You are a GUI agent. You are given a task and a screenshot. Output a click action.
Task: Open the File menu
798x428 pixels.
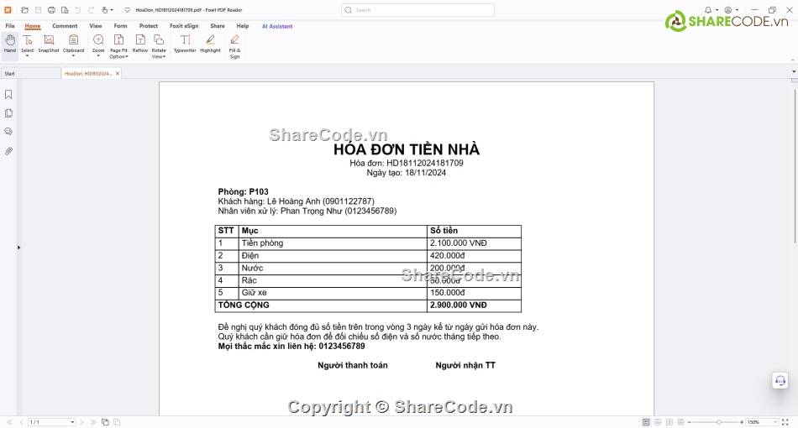point(10,26)
